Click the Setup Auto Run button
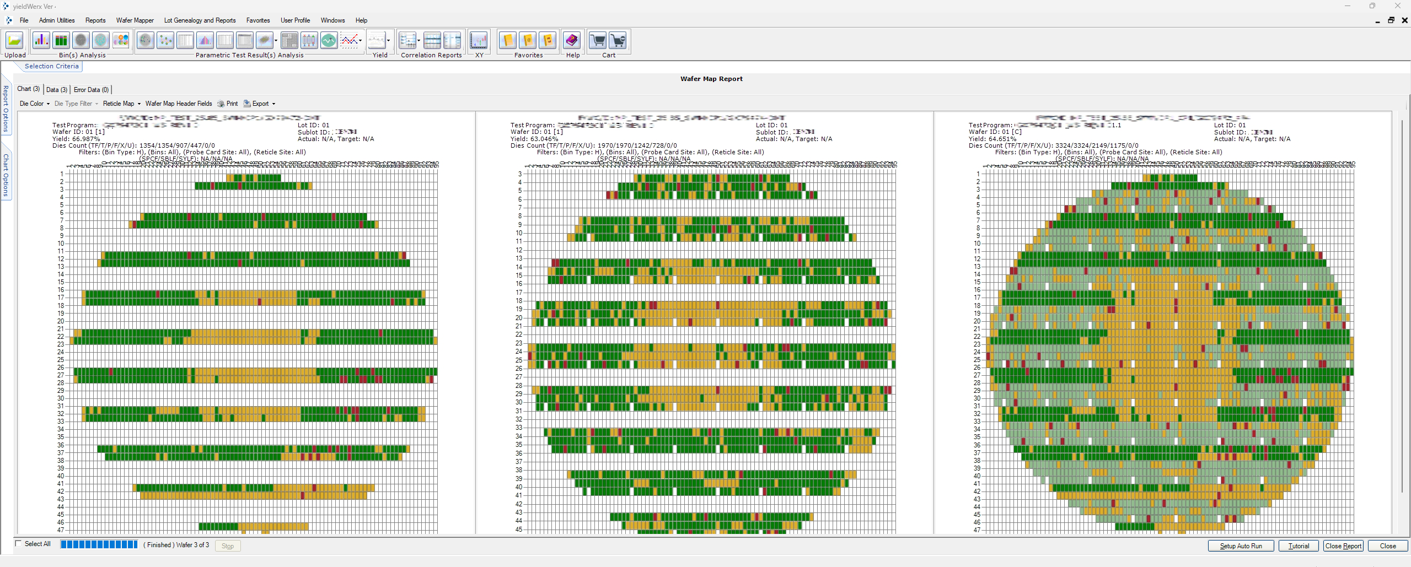 pos(1241,546)
